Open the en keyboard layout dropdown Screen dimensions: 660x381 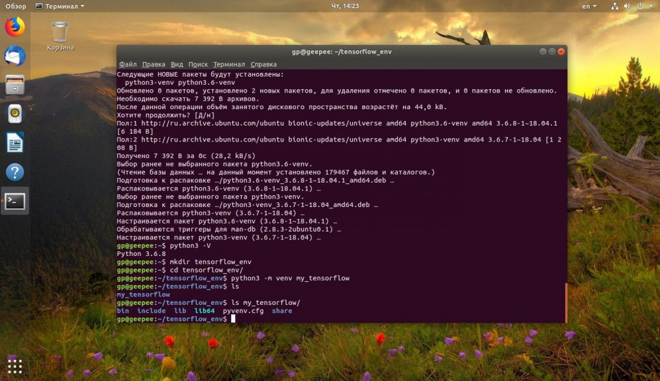pyautogui.click(x=589, y=7)
